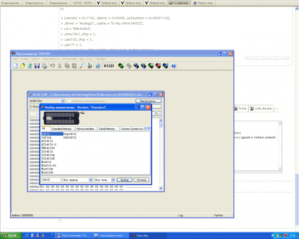The height and width of the screenshot is (239, 299).
Task: Expand the 'Все фирмы' manufacturer dropdown
Action: (90, 180)
